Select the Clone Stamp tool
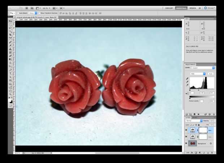Viewport: 224px width, 163px height. click(10, 49)
